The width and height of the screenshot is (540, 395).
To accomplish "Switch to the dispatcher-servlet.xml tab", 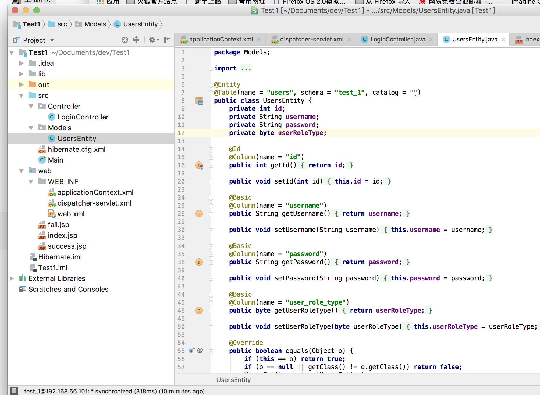I will pyautogui.click(x=311, y=40).
